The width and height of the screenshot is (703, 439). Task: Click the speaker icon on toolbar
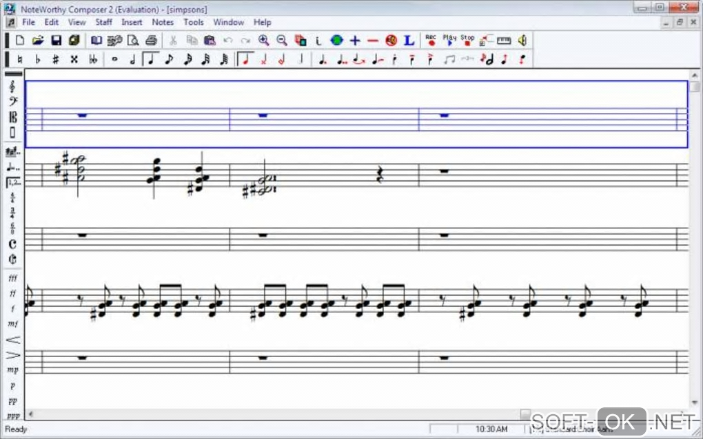tap(522, 41)
